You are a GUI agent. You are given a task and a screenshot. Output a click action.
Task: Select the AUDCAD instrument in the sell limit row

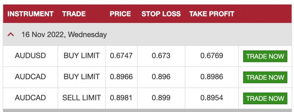(x=30, y=98)
